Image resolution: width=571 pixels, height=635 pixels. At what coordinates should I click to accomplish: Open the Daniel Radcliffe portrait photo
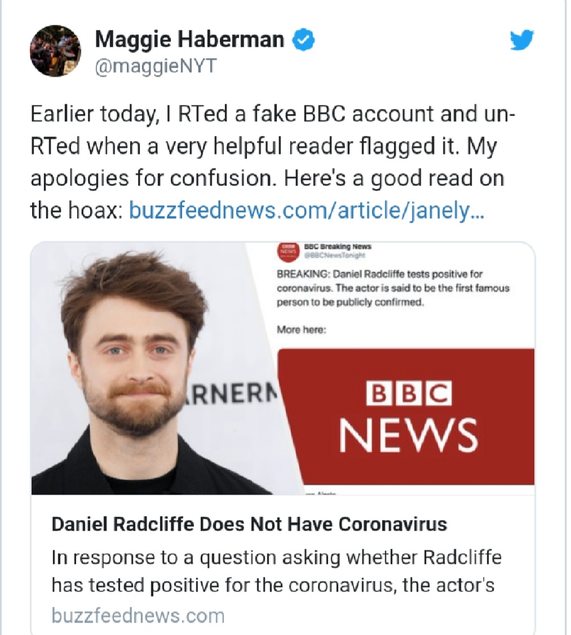click(x=154, y=368)
